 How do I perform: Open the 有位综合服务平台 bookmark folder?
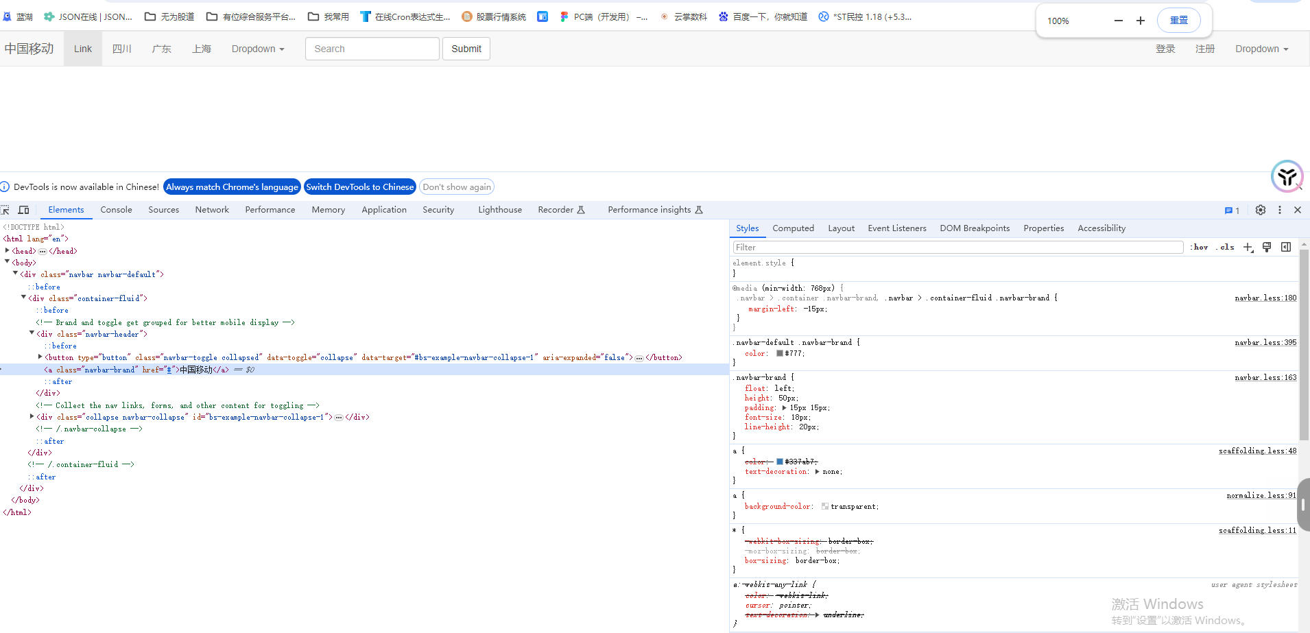[251, 17]
